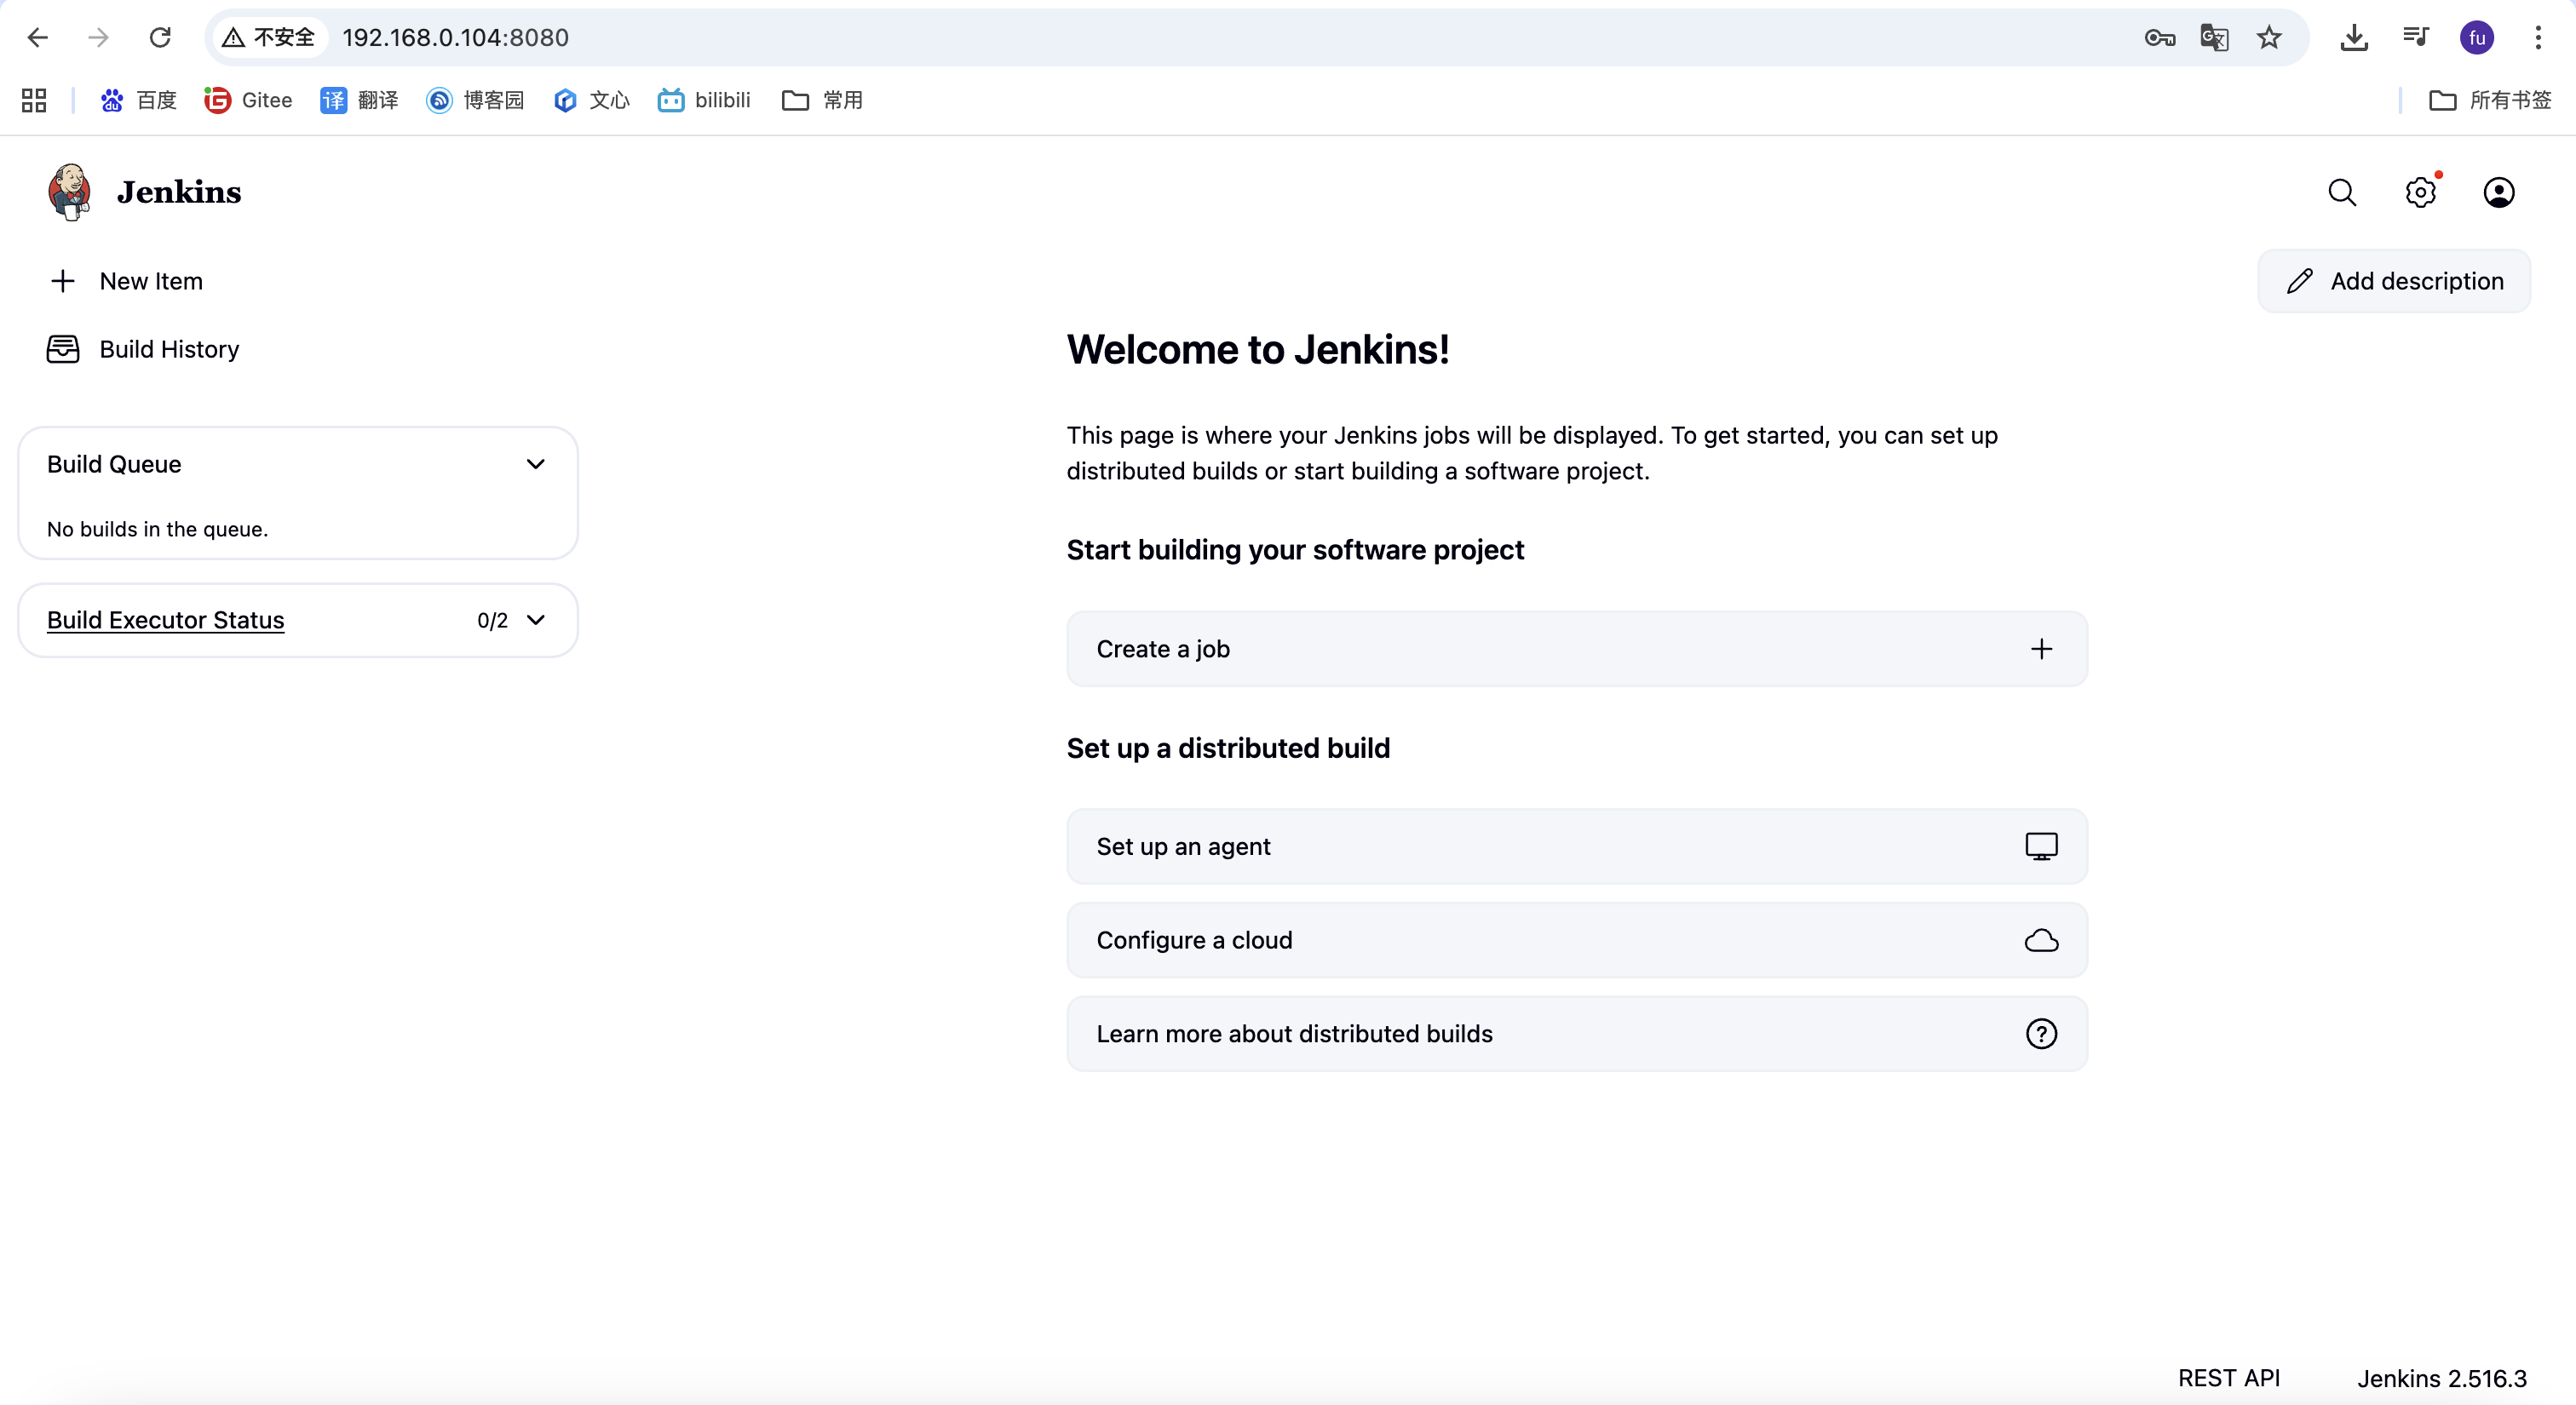Open the search icon in the Jenkins header

click(x=2342, y=192)
